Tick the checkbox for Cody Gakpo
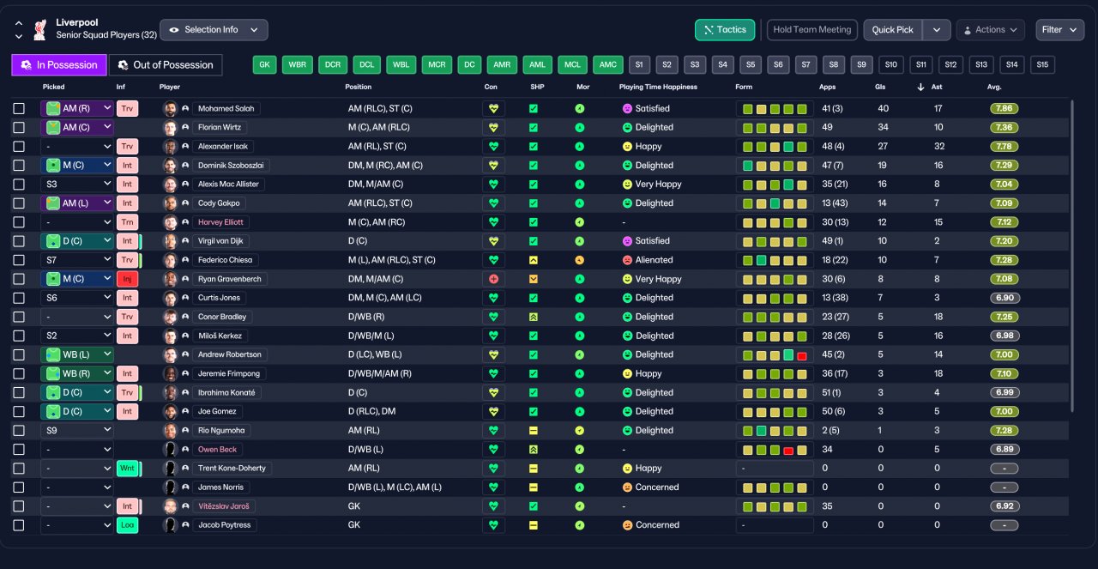The image size is (1098, 569). 19,203
